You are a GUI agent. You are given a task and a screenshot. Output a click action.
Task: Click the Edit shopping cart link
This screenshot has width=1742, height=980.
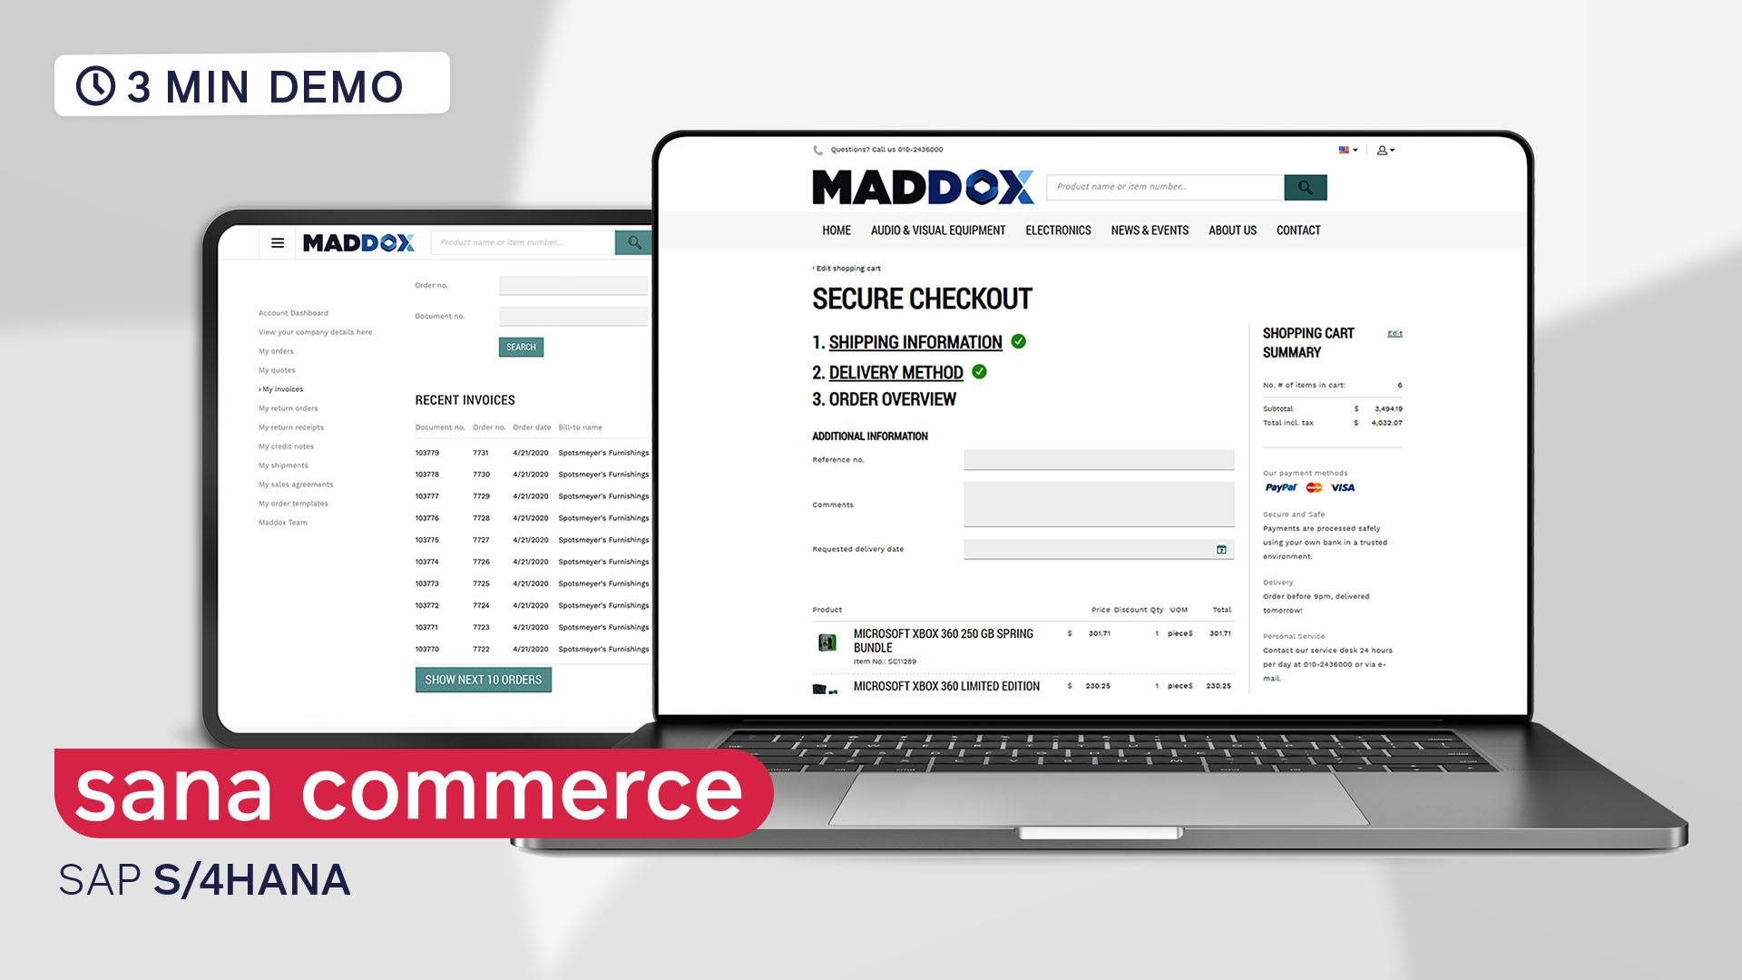point(845,268)
